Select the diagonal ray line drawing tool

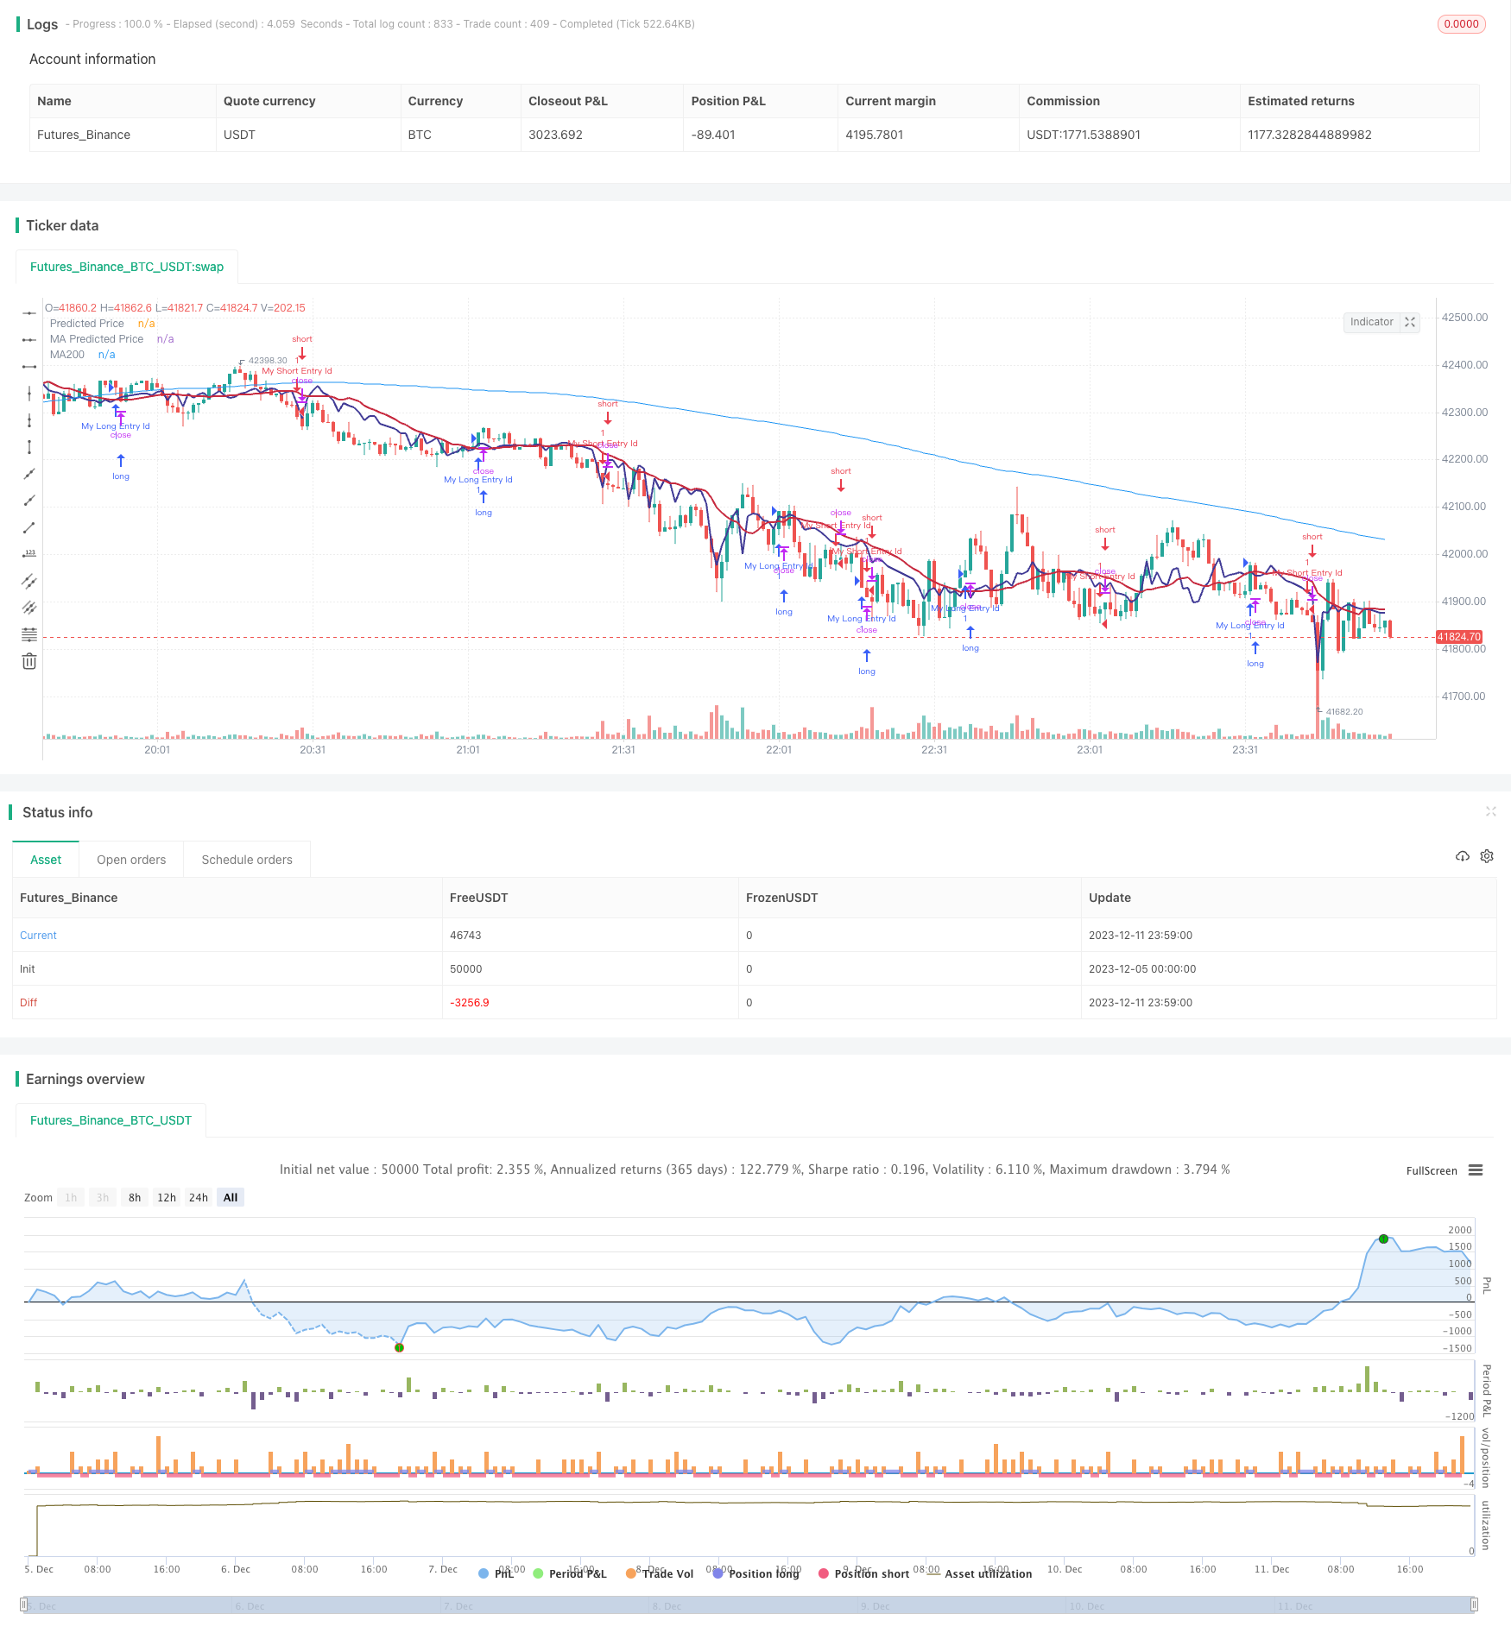(x=29, y=500)
